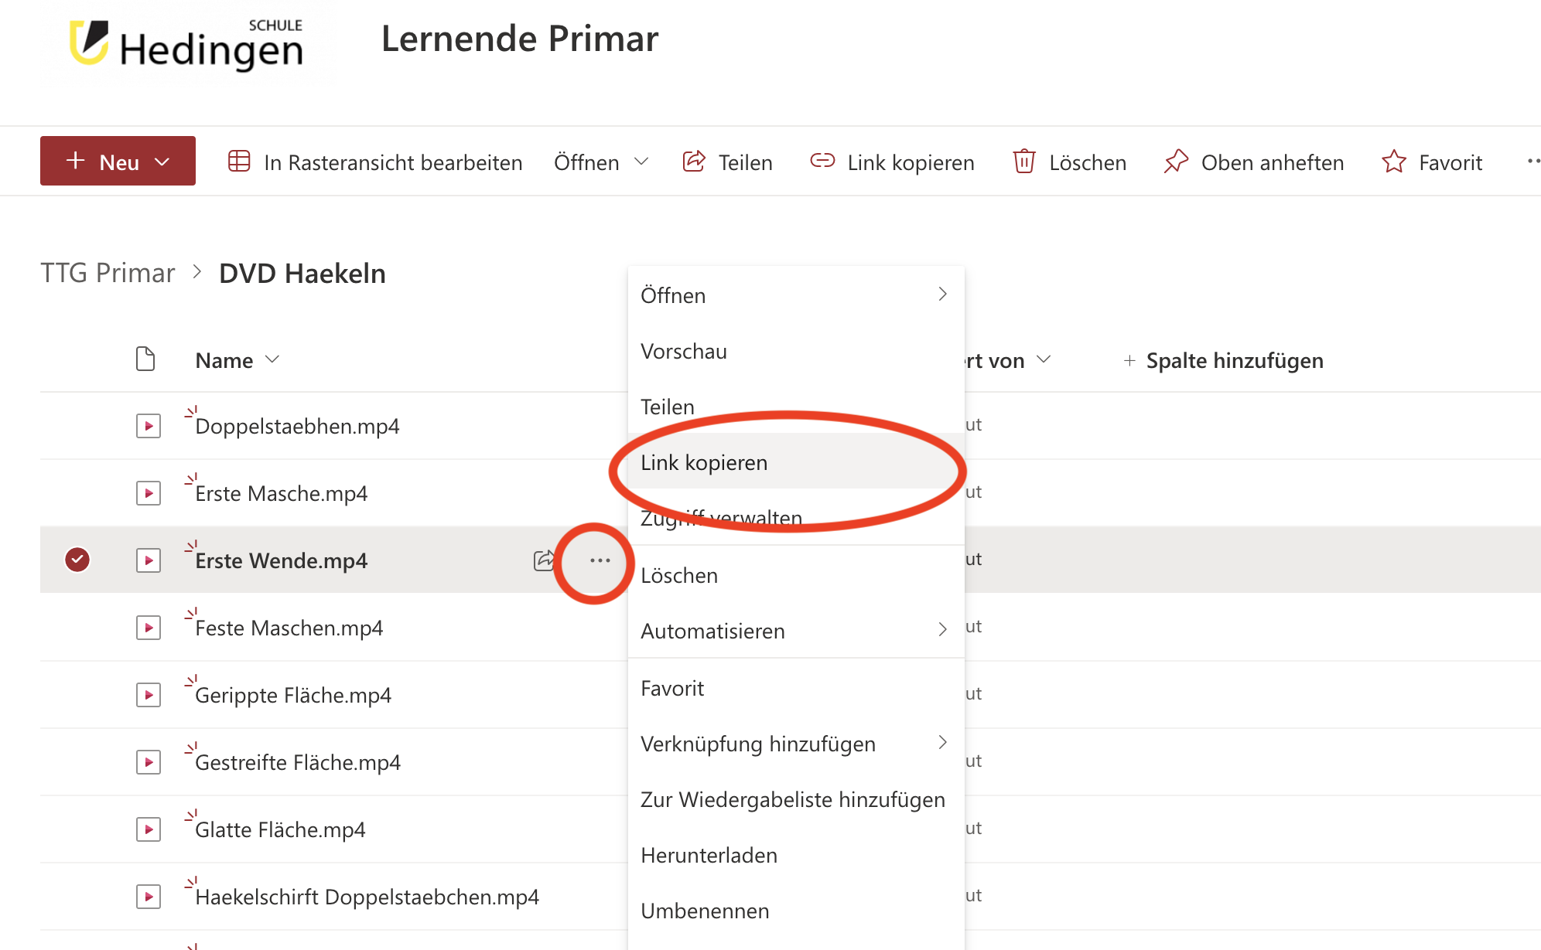The height and width of the screenshot is (950, 1541).
Task: Click the share icon beside Erste Wende.mp4
Action: [x=544, y=560]
